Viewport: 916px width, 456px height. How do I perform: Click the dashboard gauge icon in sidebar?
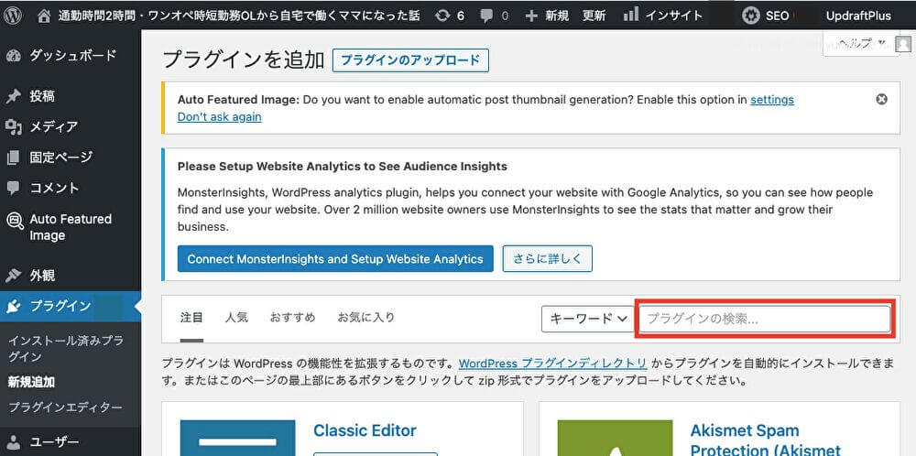(x=14, y=56)
